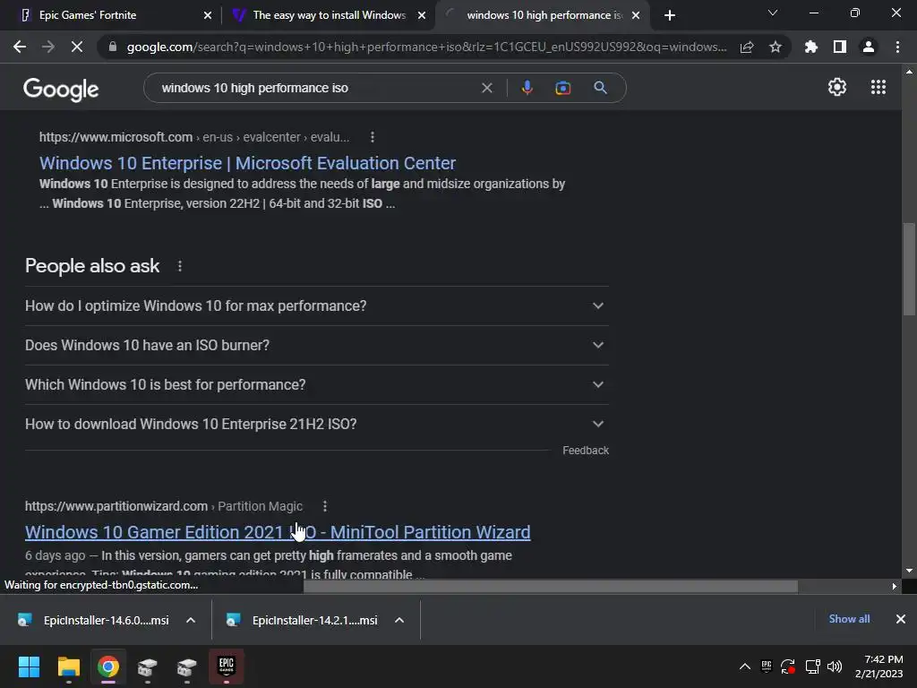This screenshot has height=688, width=917.
Task: Start voice search with microphone
Action: [x=527, y=88]
